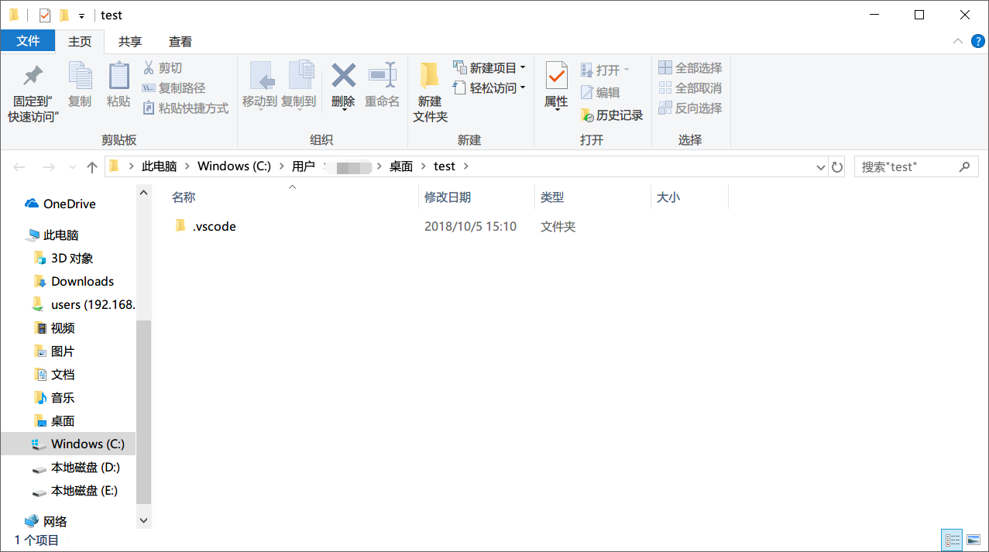Switch to details view icon
Image resolution: width=989 pixels, height=552 pixels.
coord(953,540)
